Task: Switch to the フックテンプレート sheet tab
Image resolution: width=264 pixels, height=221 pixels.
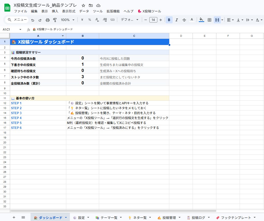Action: click(236, 218)
